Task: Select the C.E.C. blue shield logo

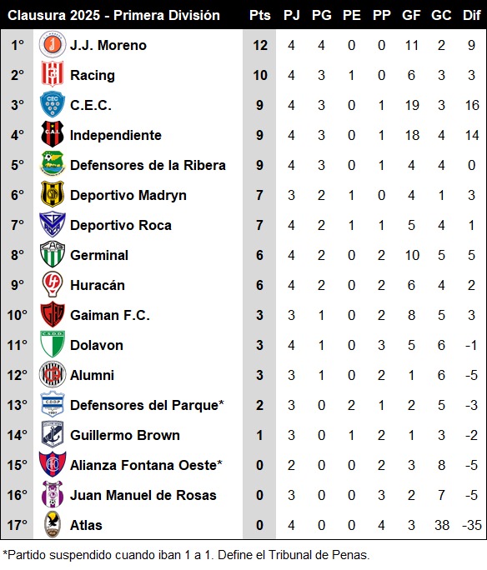Action: (53, 105)
